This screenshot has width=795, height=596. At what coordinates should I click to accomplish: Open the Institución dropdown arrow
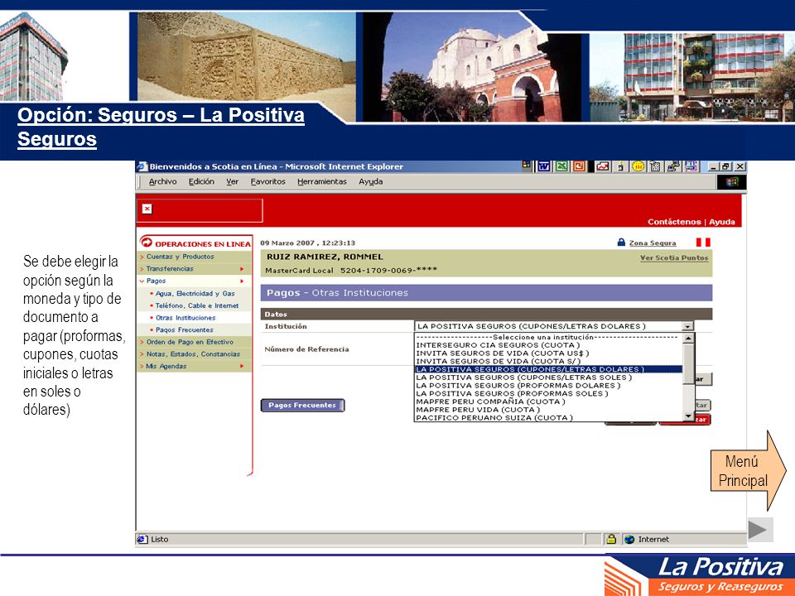687,326
